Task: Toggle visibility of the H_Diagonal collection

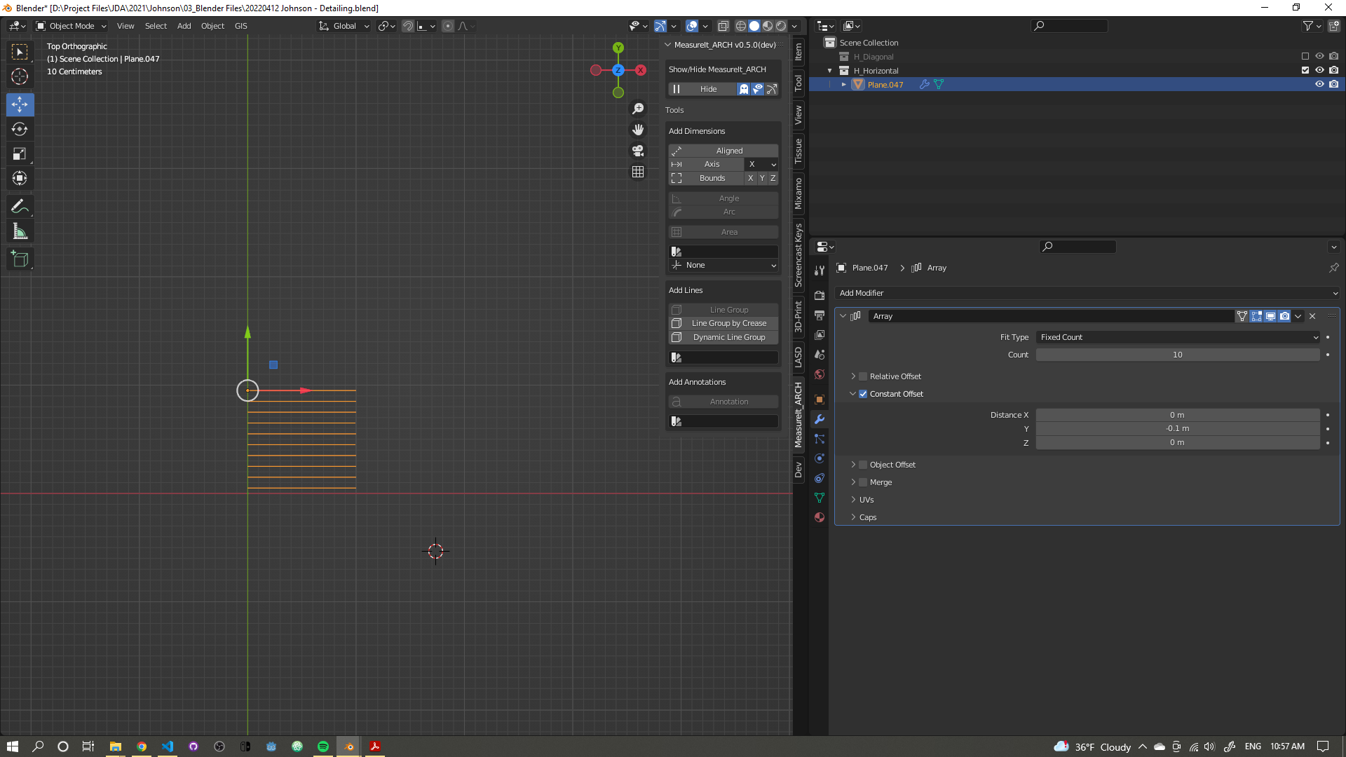Action: pos(1320,57)
